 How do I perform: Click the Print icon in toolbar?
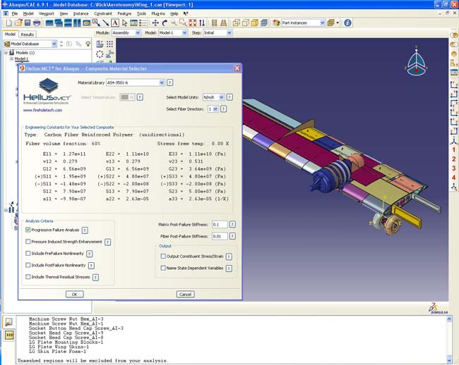37,23
